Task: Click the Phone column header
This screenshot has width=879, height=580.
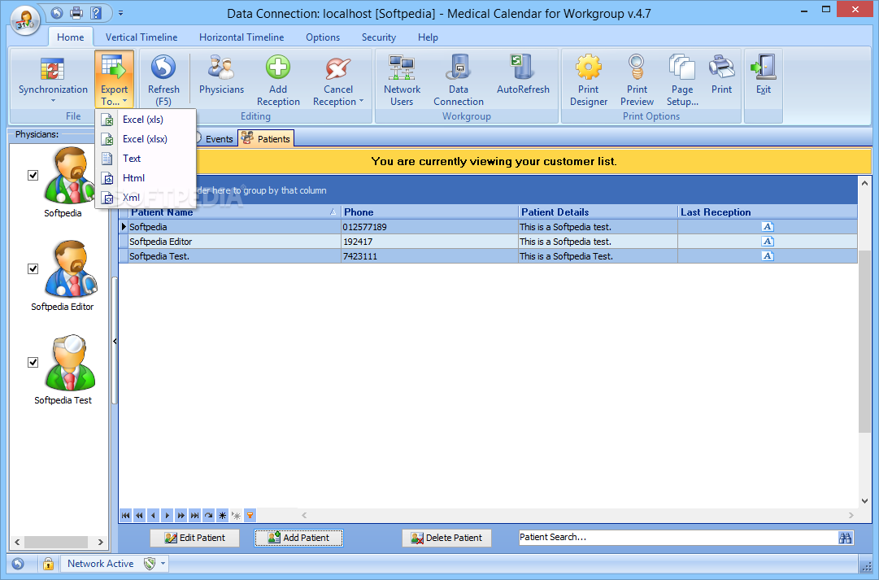Action: (429, 212)
